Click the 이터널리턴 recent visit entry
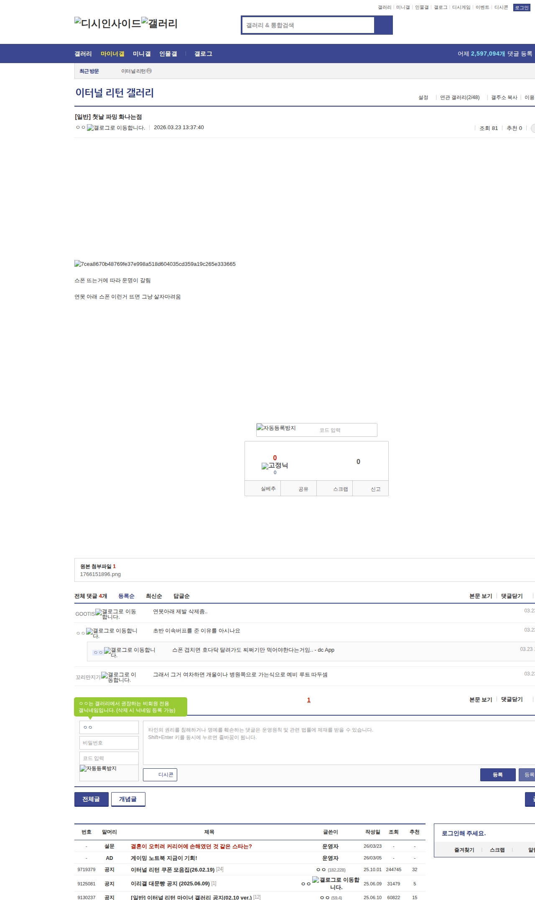 (136, 71)
